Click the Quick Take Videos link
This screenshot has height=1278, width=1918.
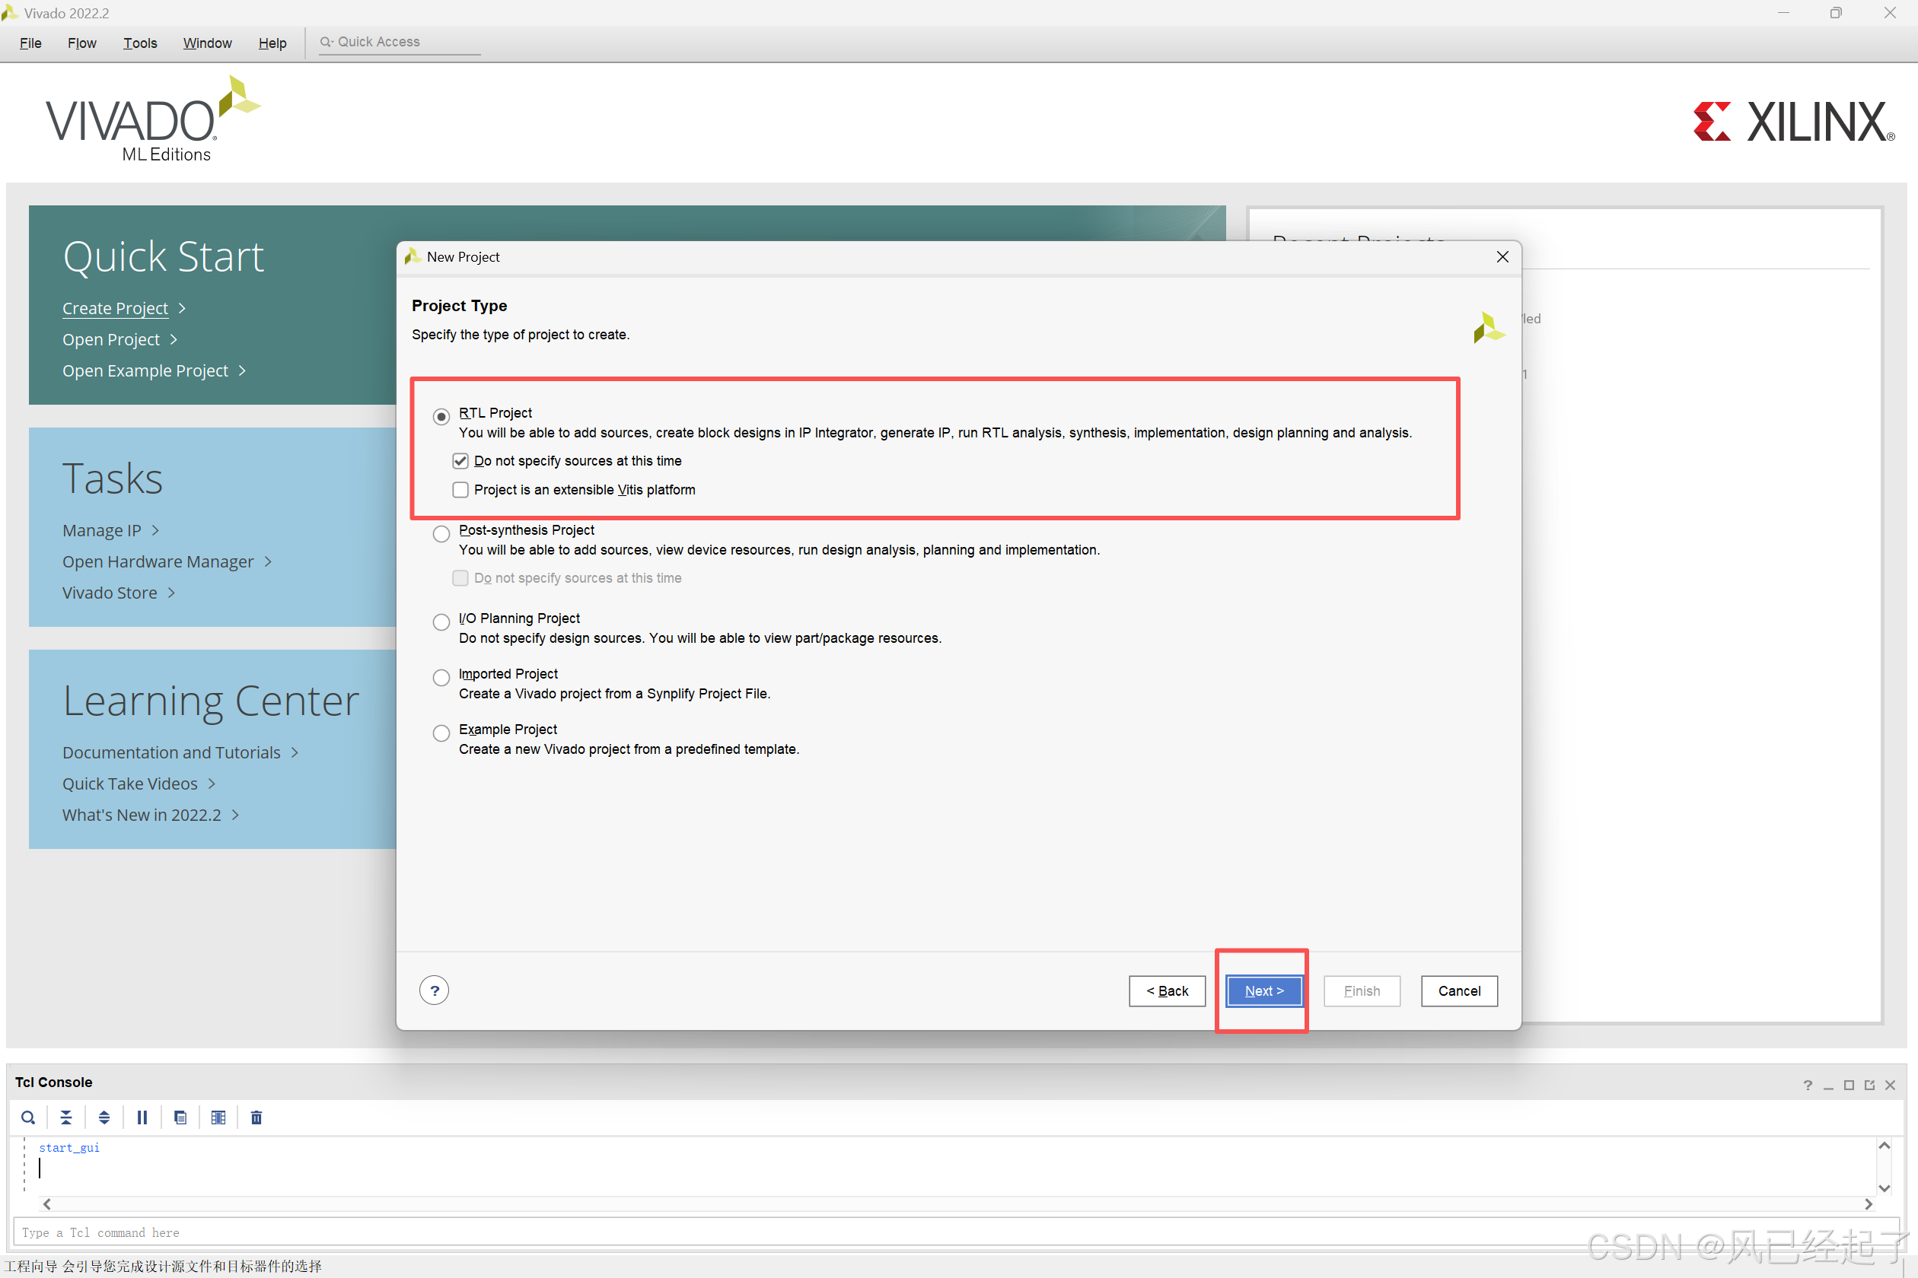(129, 784)
